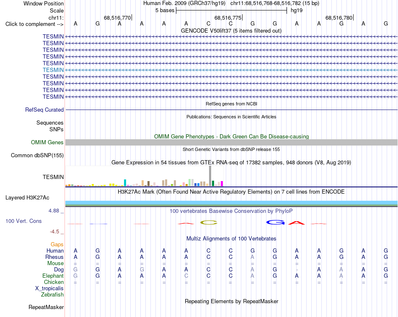Select the Human alignment row label
The width and height of the screenshot is (398, 317).
[x=55, y=251]
